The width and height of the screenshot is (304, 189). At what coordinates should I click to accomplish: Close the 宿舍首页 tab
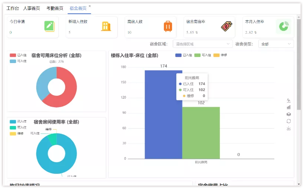(90, 6)
